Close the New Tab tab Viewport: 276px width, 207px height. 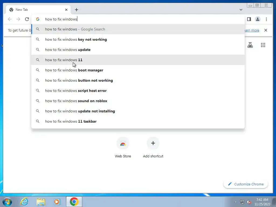(x=66, y=10)
